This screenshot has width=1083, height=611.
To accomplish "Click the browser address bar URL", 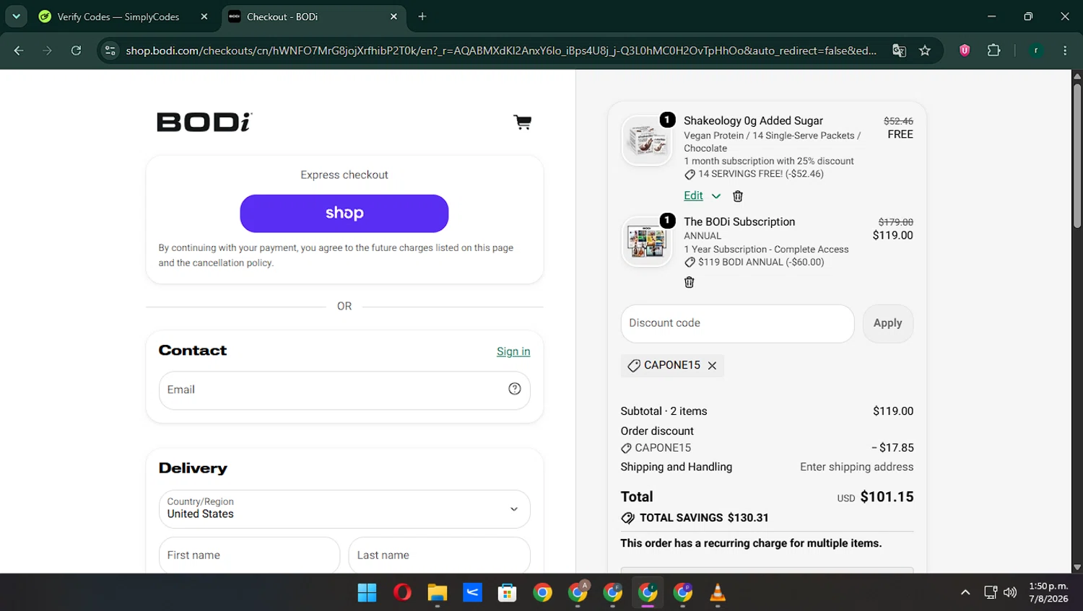I will pos(501,50).
